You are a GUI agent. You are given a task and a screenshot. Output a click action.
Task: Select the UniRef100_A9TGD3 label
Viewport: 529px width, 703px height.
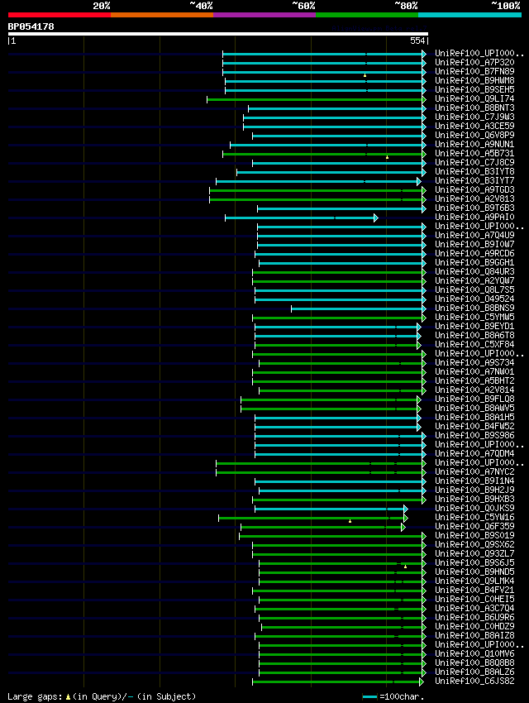[x=474, y=189]
